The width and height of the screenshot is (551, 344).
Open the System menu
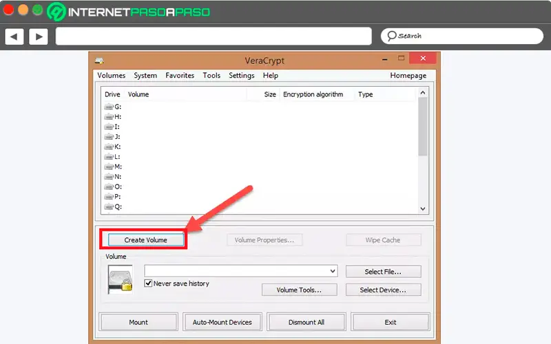tap(145, 76)
